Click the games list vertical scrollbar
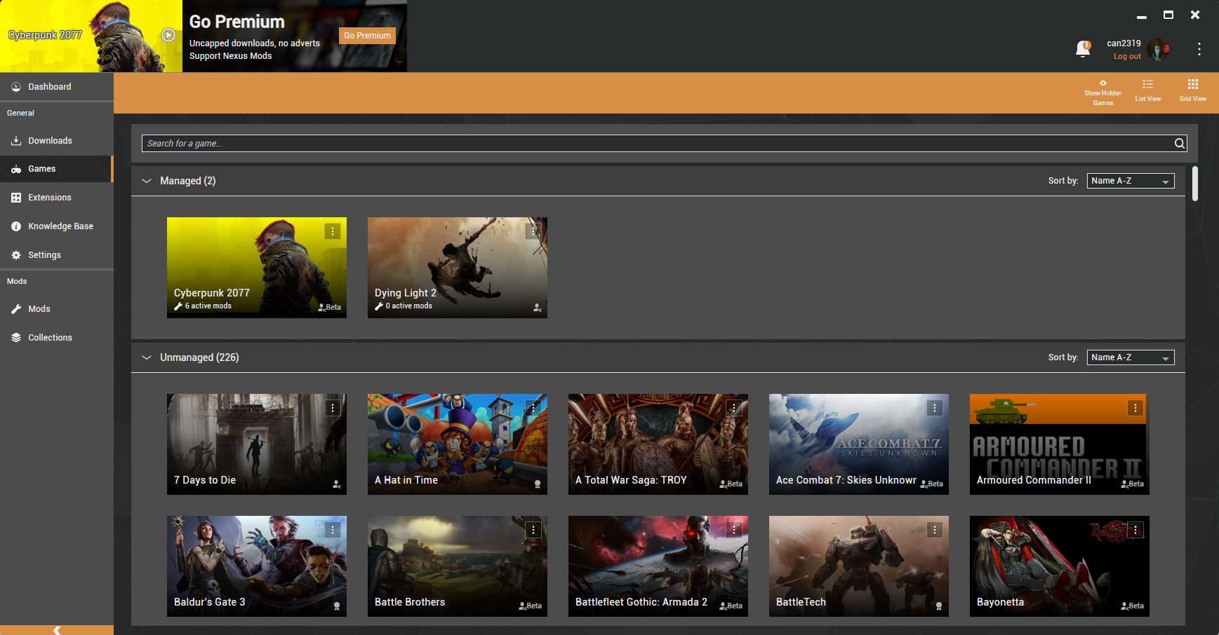1219x635 pixels. [1194, 184]
